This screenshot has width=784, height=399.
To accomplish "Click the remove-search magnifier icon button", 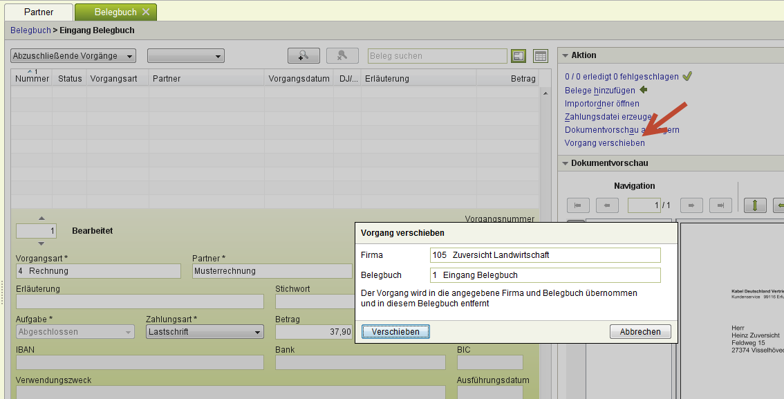I will 342,56.
